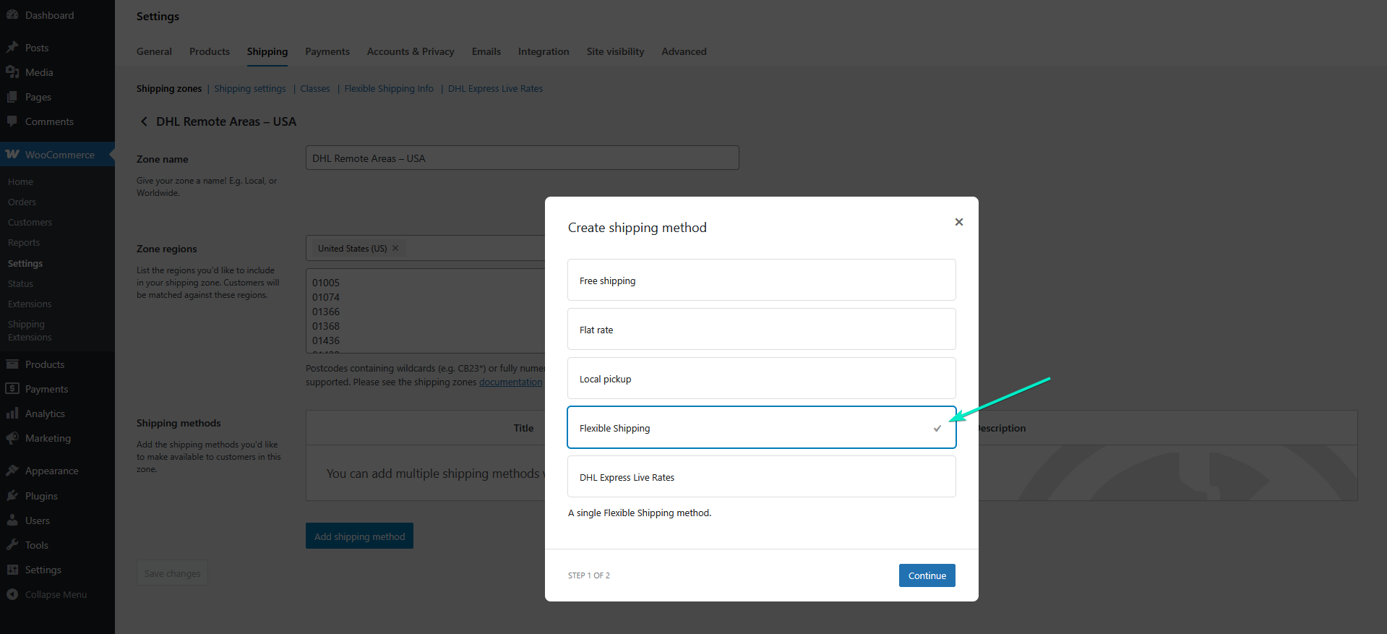Open WooCommerce Reports submenu item
This screenshot has width=1387, height=634.
tap(24, 242)
